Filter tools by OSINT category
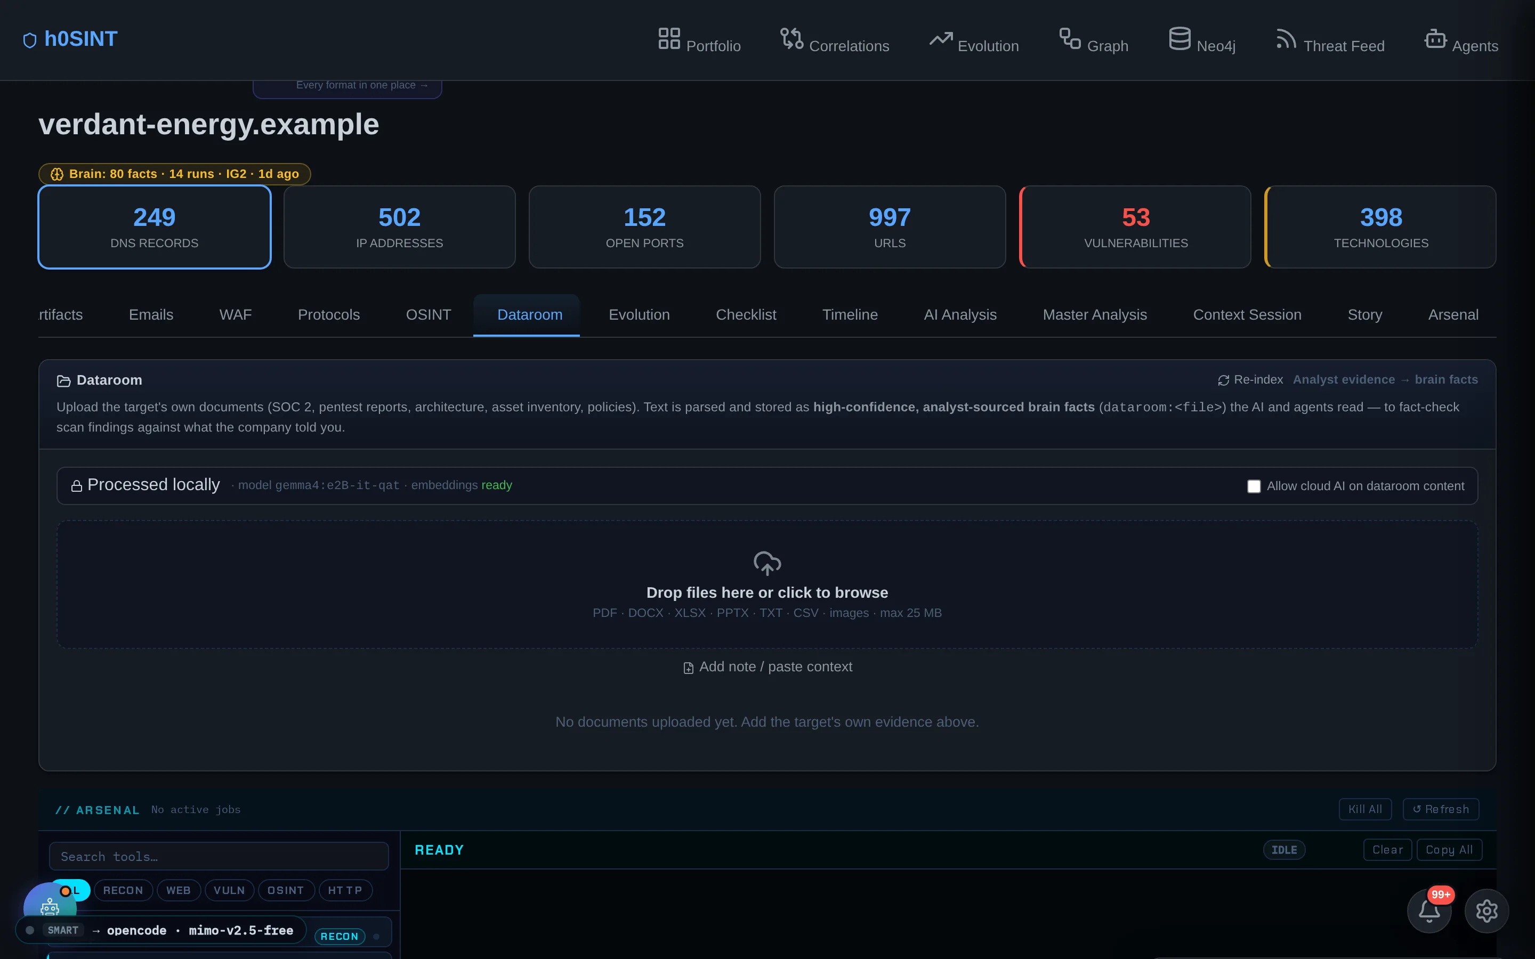The image size is (1535, 959). 286,890
